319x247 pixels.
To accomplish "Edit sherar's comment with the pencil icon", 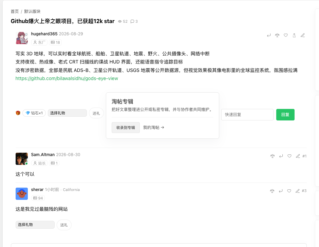I will [x=297, y=191].
